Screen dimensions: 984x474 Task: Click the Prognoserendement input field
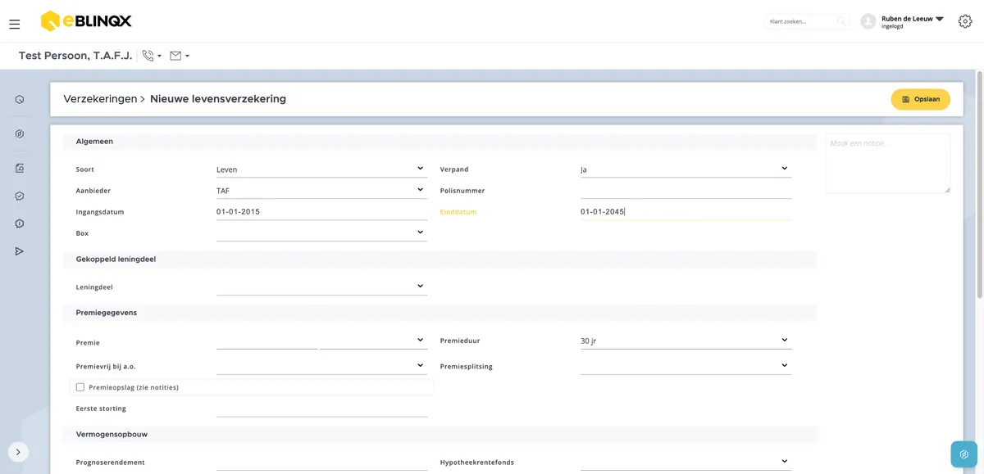pos(321,463)
